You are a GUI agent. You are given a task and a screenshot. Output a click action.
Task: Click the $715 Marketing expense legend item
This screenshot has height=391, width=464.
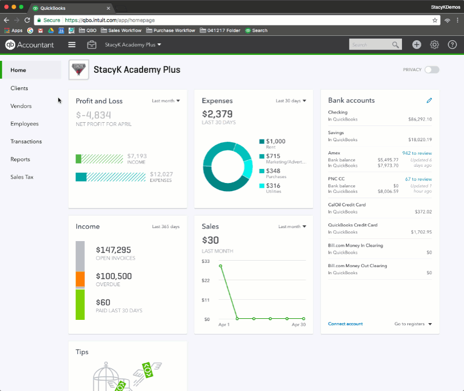283,159
